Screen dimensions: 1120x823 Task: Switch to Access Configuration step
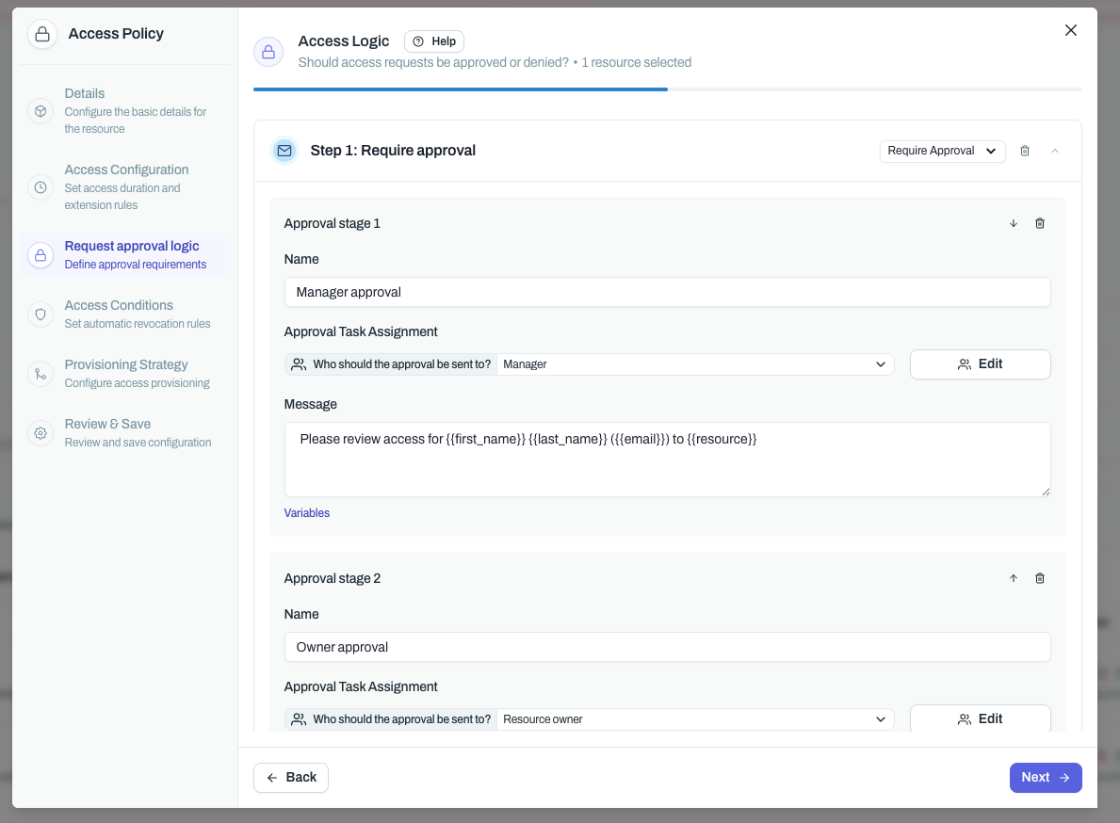click(126, 170)
